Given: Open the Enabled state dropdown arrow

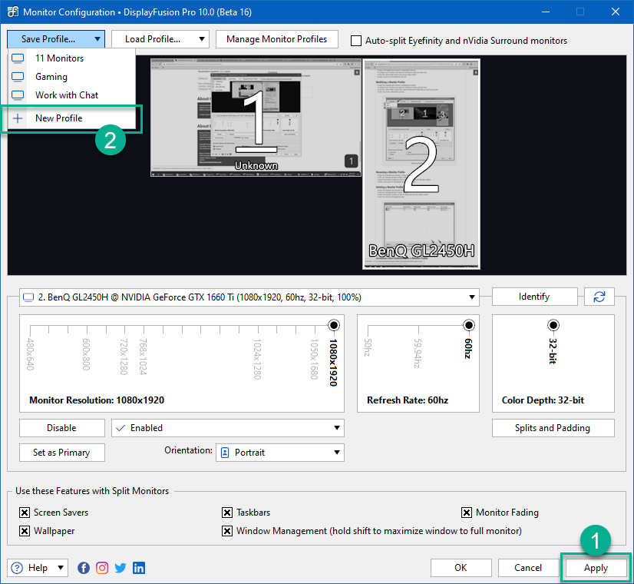Looking at the screenshot, I should pos(337,428).
